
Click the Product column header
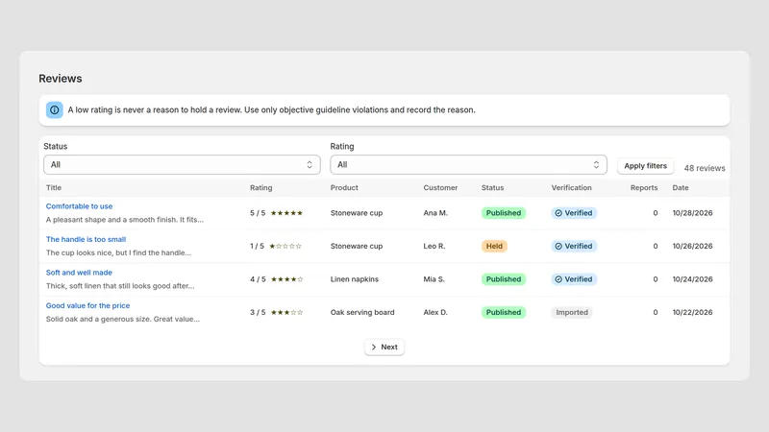coord(344,187)
